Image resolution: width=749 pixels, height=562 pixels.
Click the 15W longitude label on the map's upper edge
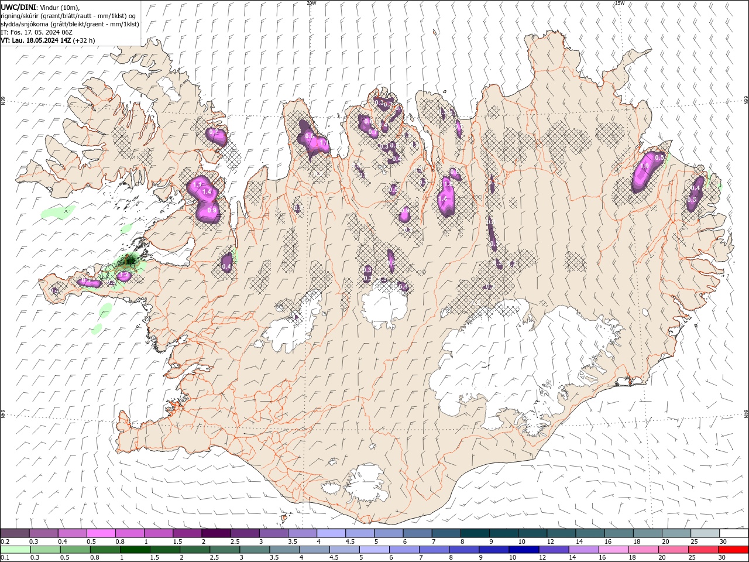coord(620,3)
